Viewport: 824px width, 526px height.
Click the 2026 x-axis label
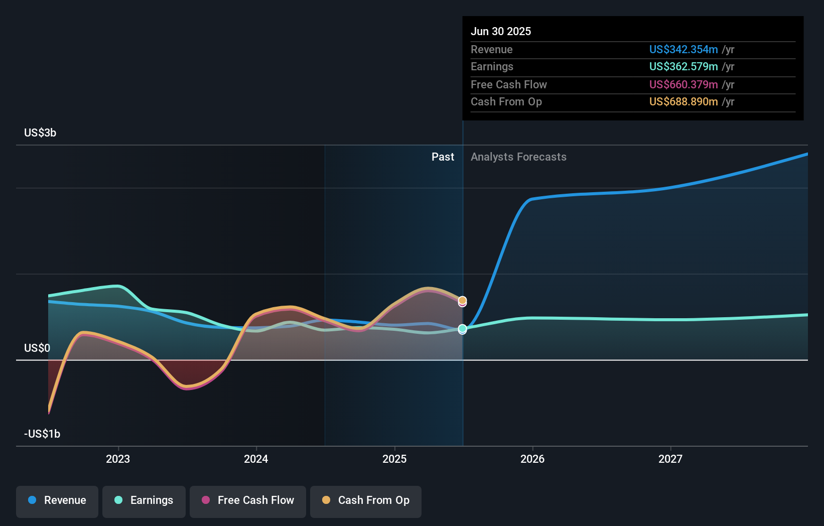532,459
